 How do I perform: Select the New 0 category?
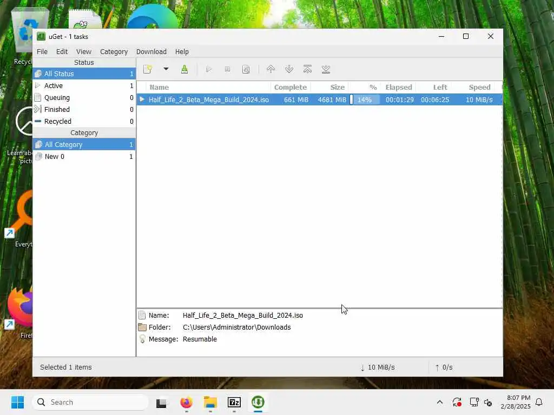[84, 157]
